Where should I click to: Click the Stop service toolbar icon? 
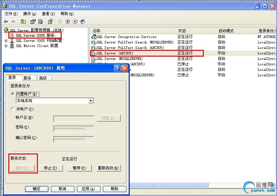click(x=75, y=22)
